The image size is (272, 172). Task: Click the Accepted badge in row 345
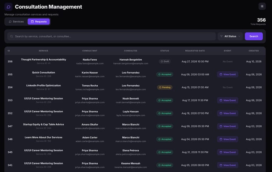[165, 152]
